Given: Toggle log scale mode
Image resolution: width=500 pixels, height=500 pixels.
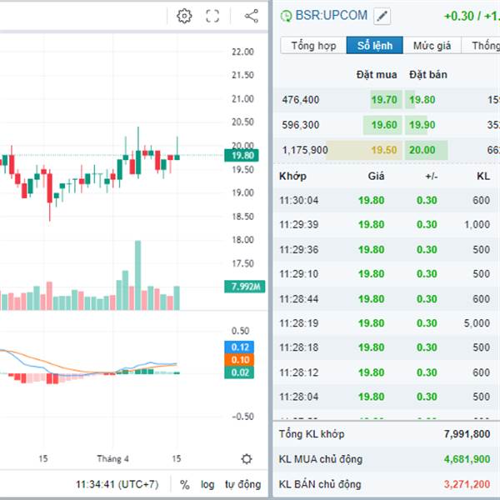Looking at the screenshot, I should click(207, 484).
